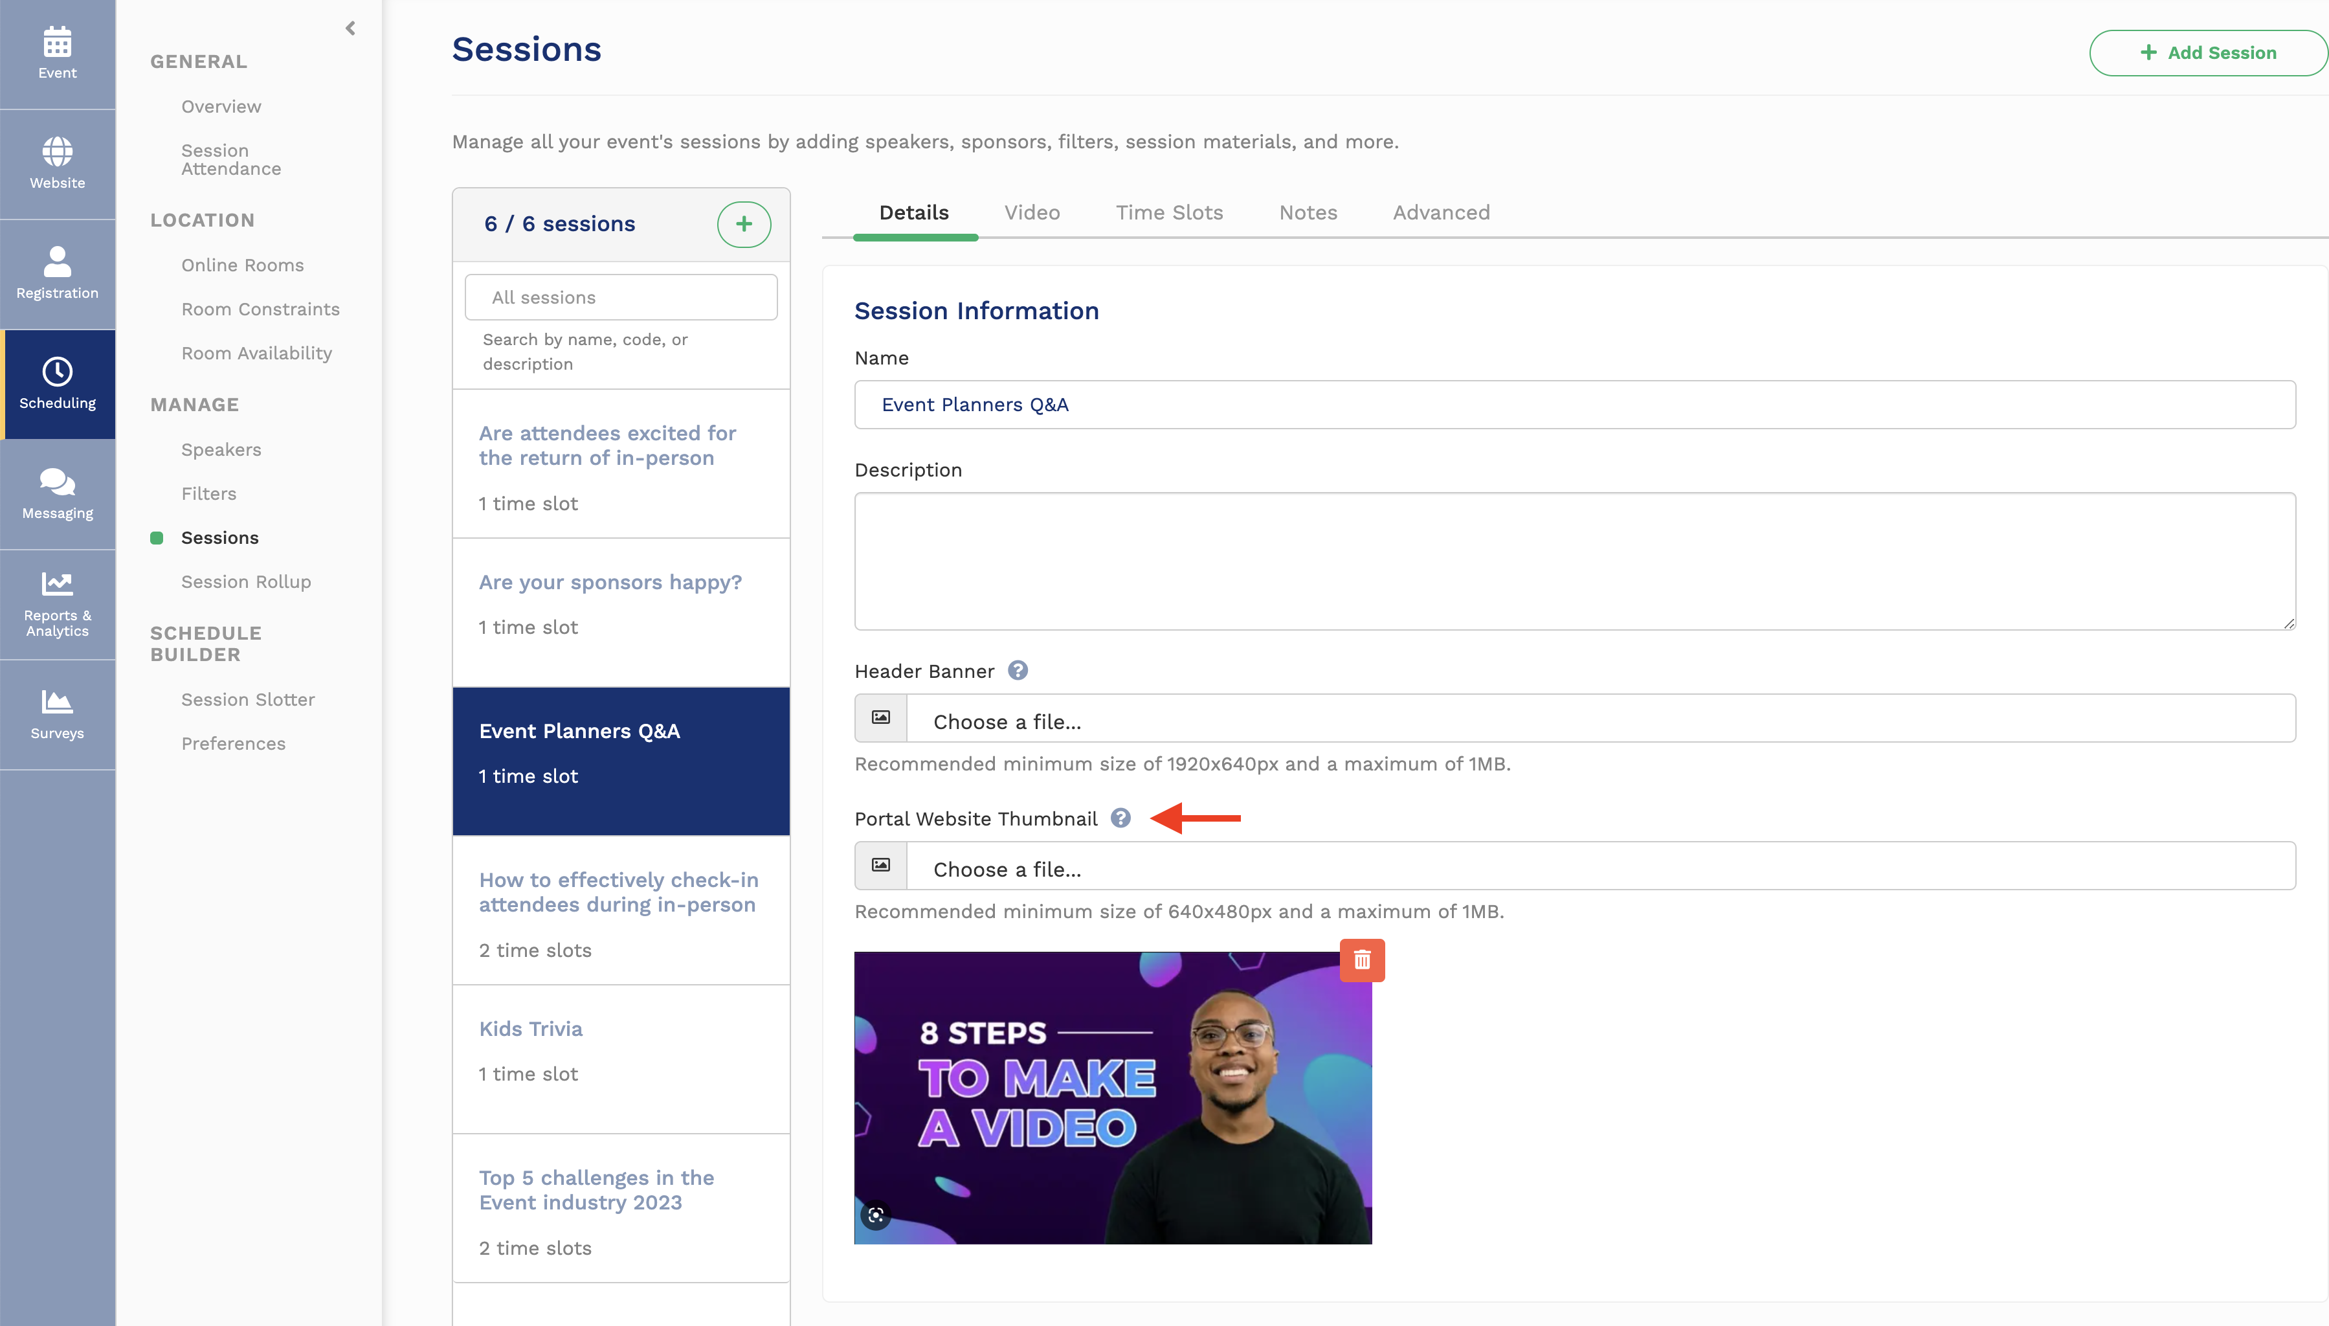Click Header Banner help question mark
The image size is (2329, 1326).
(x=1018, y=671)
